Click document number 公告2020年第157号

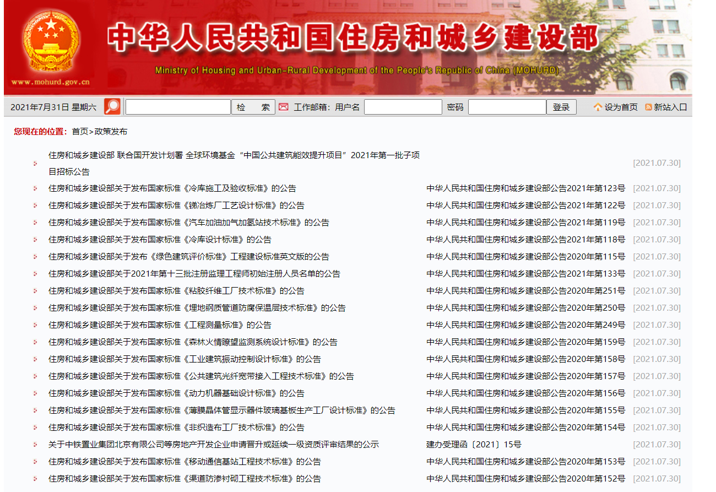pos(526,376)
